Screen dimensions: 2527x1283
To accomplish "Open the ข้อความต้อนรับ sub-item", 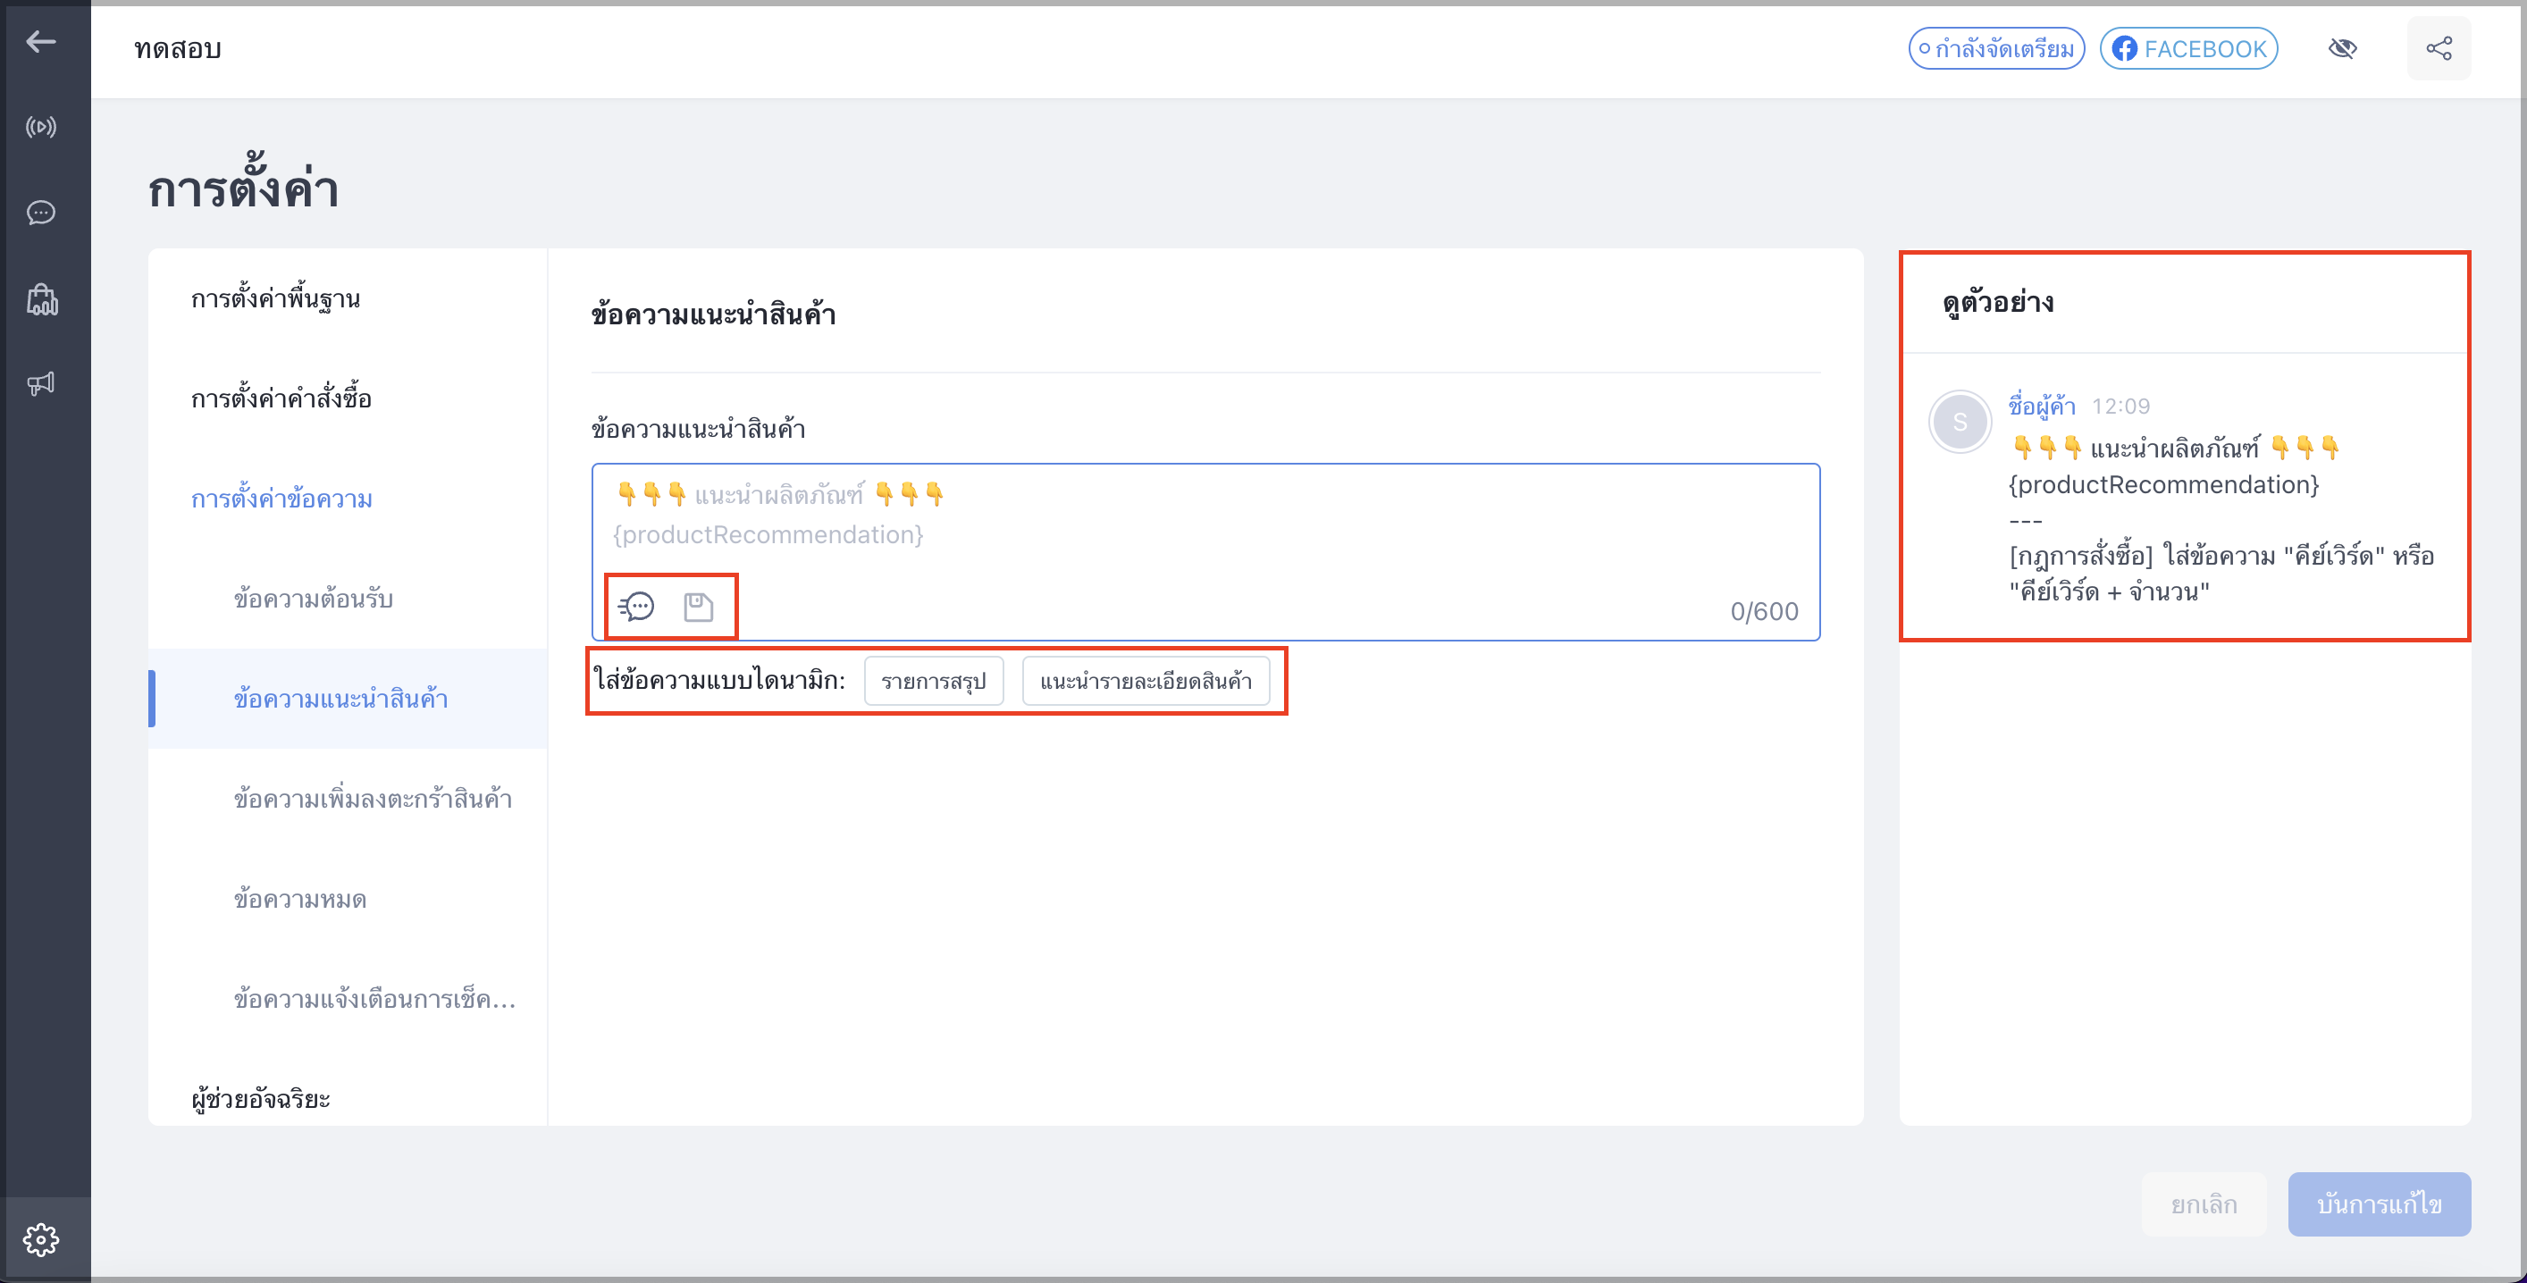I will click(x=313, y=599).
